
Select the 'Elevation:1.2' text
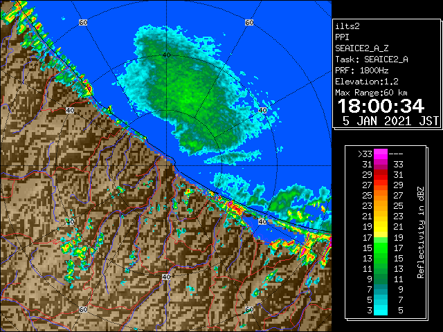click(367, 82)
